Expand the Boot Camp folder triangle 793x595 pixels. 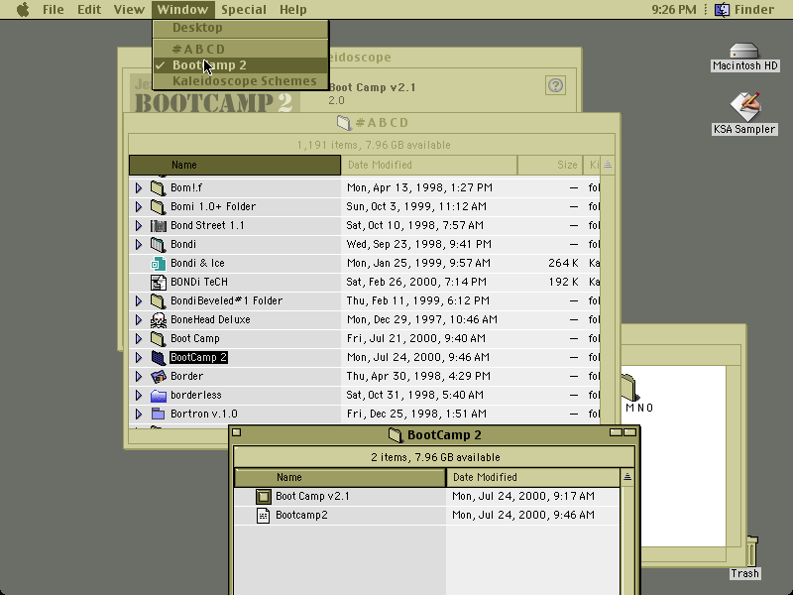pyautogui.click(x=139, y=338)
